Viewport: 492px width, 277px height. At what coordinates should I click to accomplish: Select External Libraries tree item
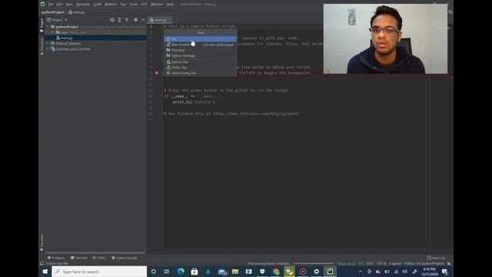pyautogui.click(x=68, y=44)
